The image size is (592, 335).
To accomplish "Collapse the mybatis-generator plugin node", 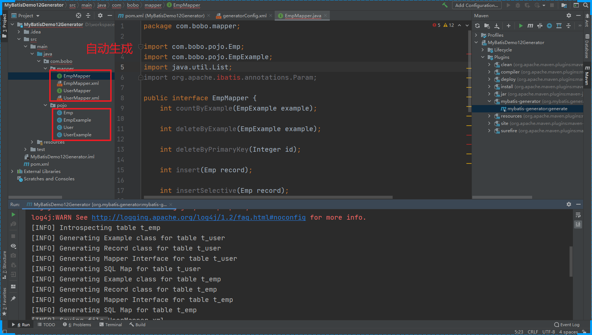I will click(x=490, y=101).
